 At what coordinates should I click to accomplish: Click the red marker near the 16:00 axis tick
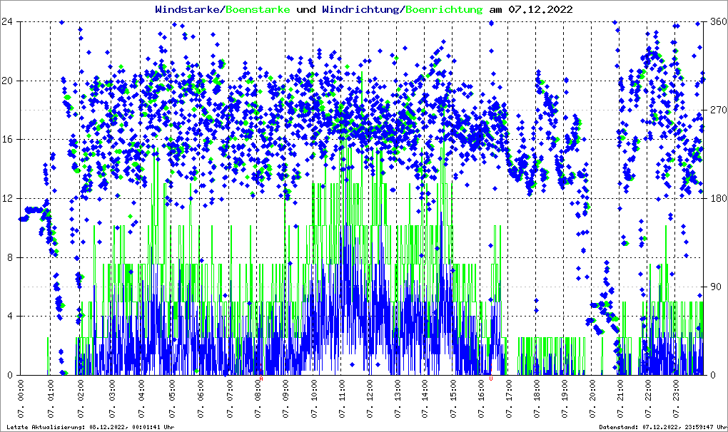click(491, 379)
